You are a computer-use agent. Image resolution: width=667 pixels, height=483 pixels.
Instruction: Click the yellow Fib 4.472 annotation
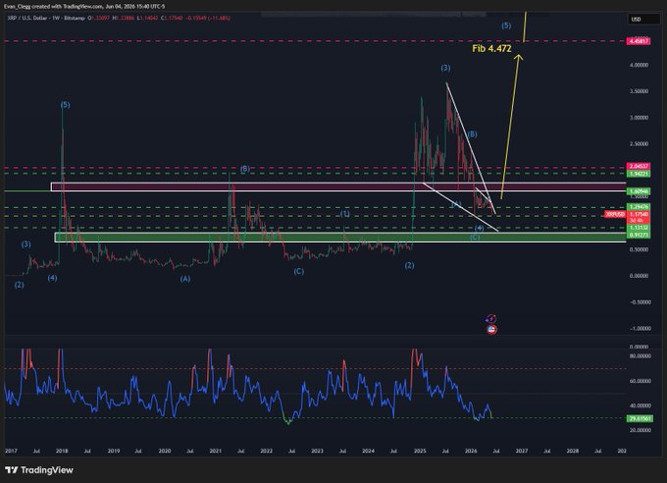491,48
